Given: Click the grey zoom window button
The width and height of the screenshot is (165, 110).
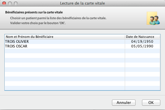Looking at the screenshot, I should click(16, 3).
